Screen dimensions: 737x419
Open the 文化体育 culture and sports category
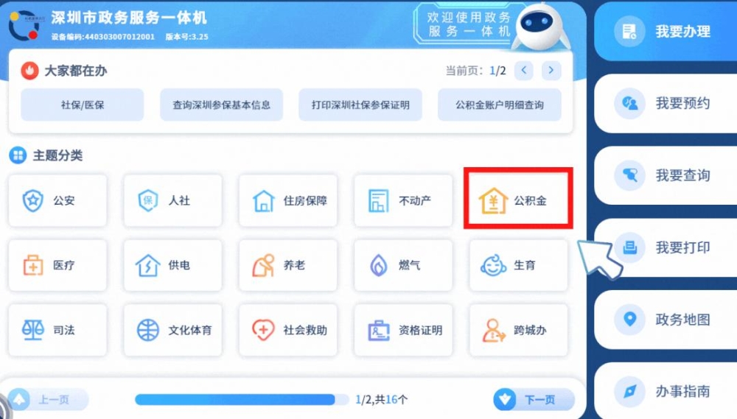coord(172,330)
